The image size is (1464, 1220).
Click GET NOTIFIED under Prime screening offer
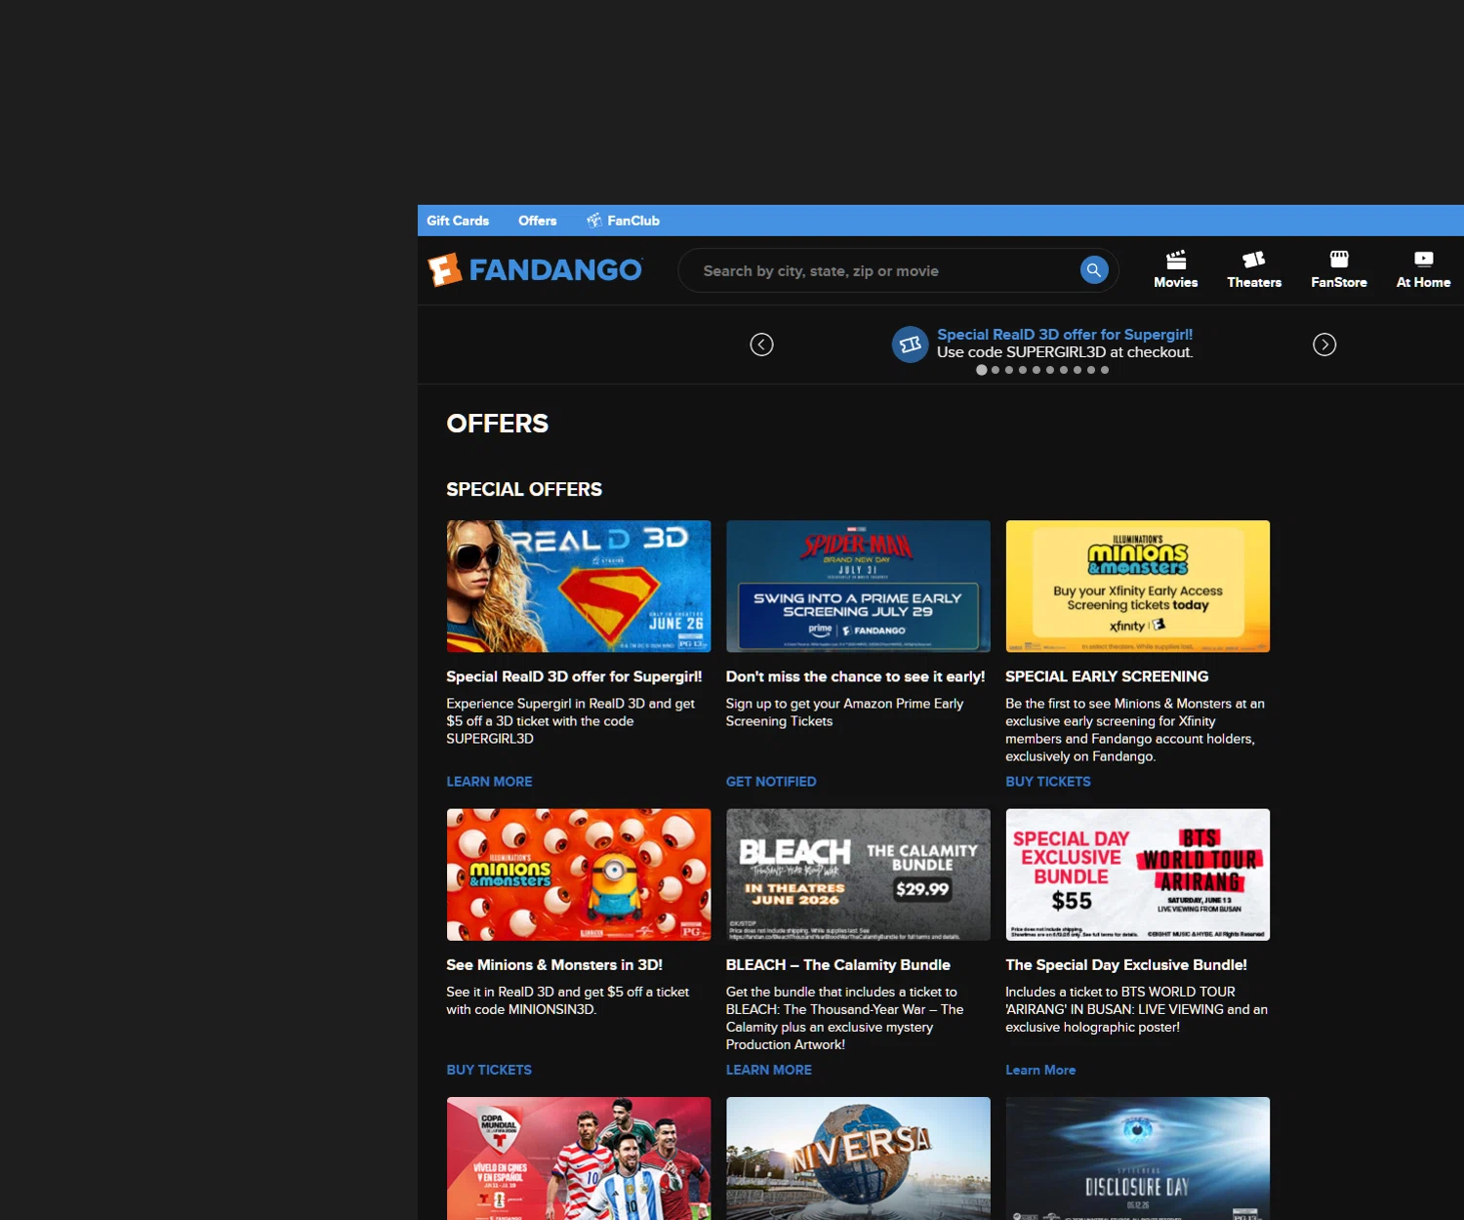tap(771, 782)
